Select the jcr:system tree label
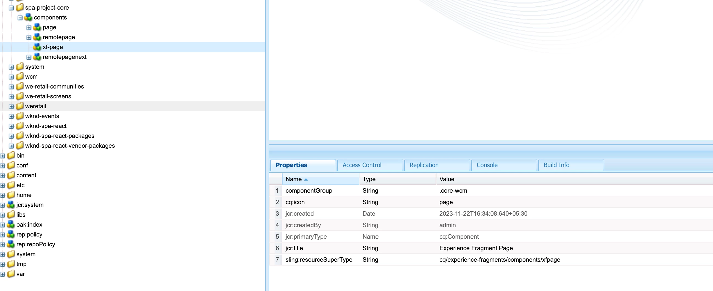The width and height of the screenshot is (713, 291). pos(30,205)
